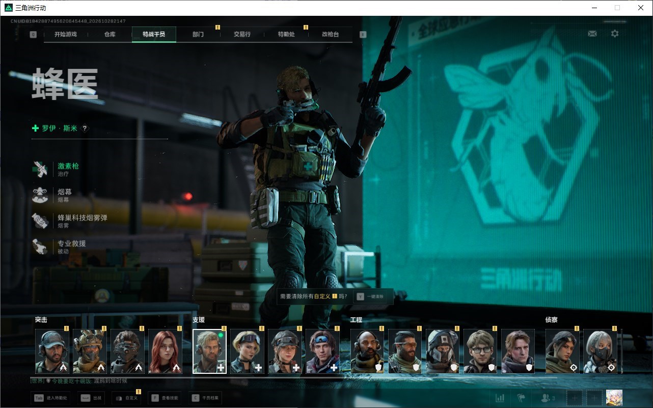Click the 一键清除 button
653x408 pixels.
373,296
